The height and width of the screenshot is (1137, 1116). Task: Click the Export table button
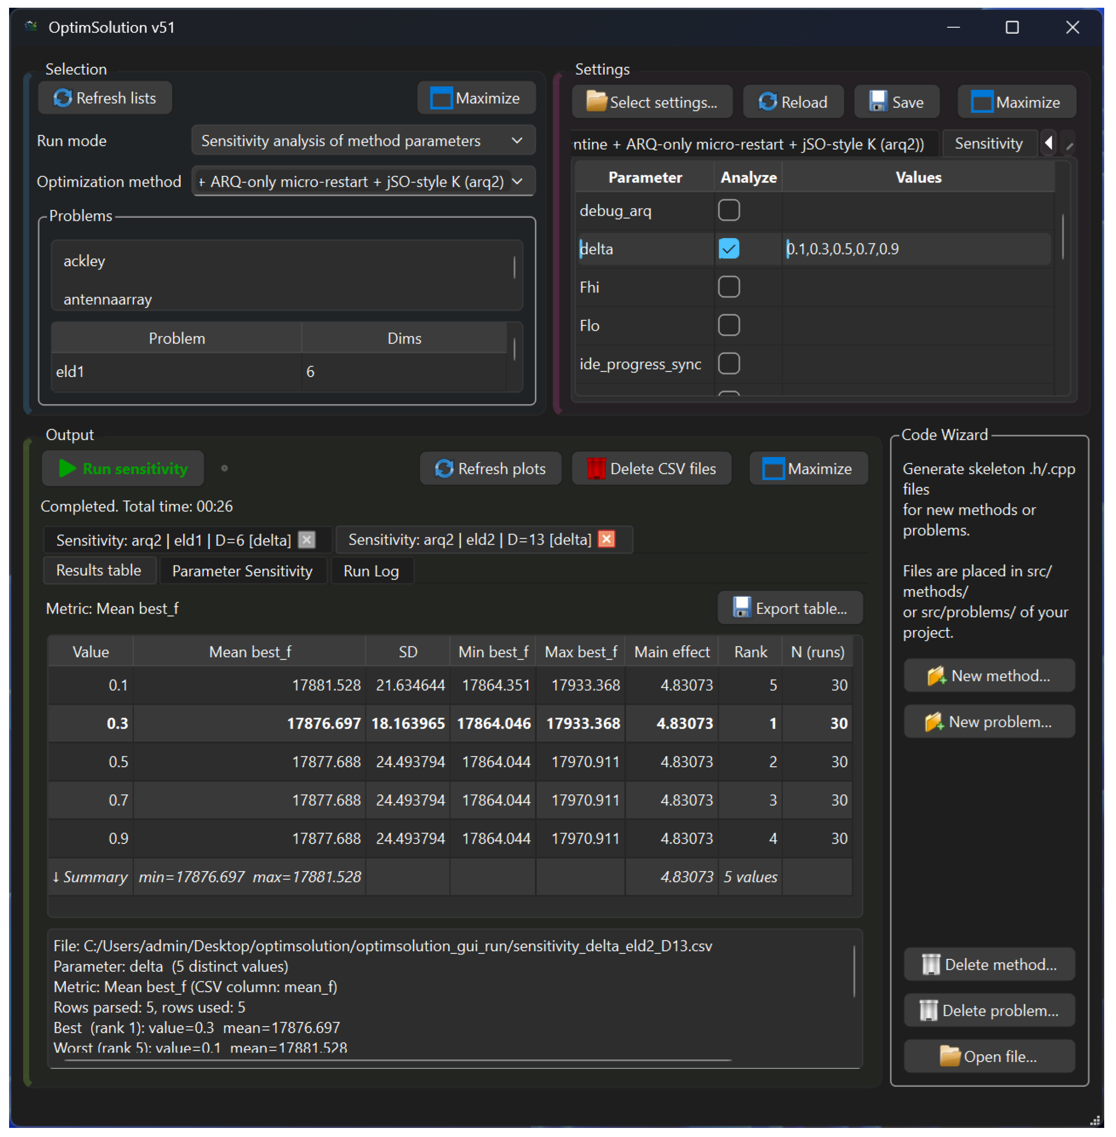[x=790, y=608]
